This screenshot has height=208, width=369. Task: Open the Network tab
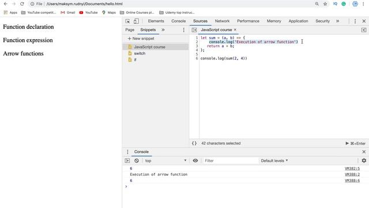(x=222, y=21)
